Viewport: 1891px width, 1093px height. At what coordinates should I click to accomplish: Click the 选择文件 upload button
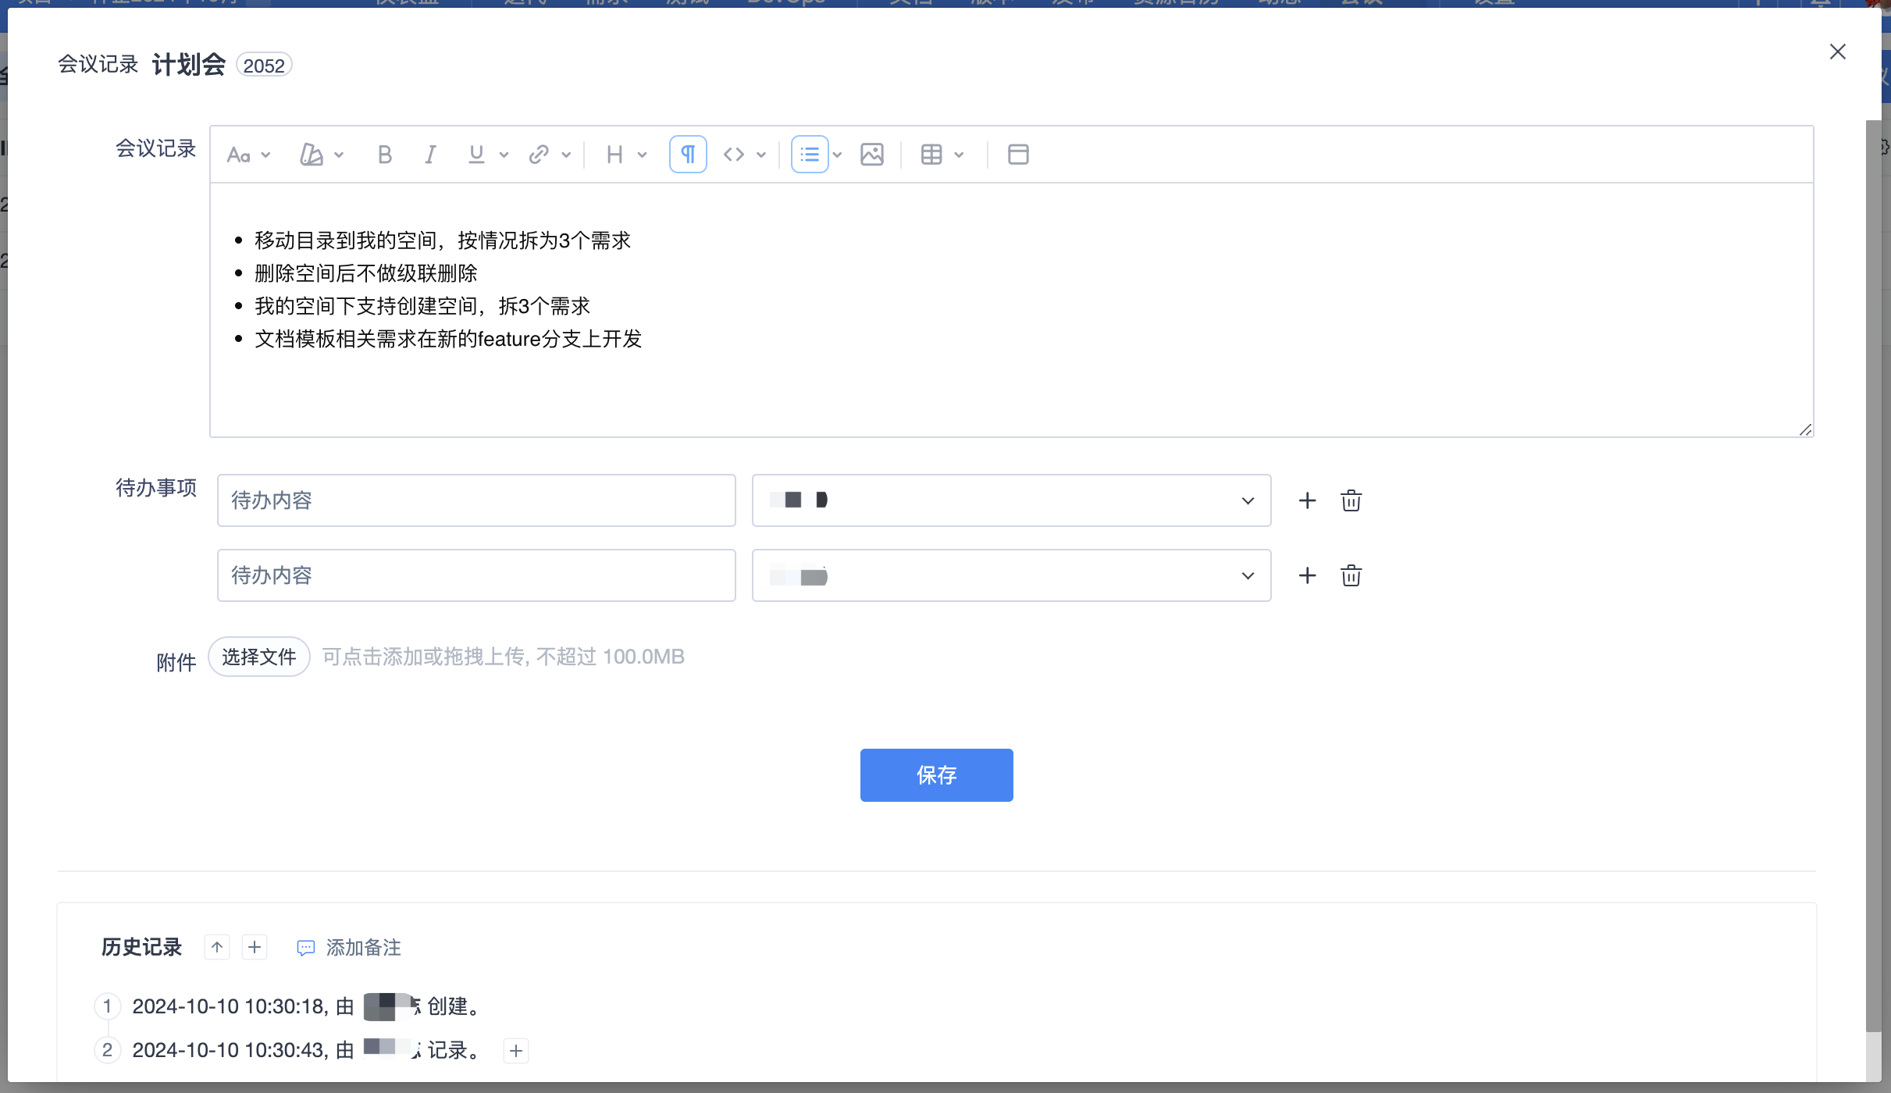pos(259,657)
